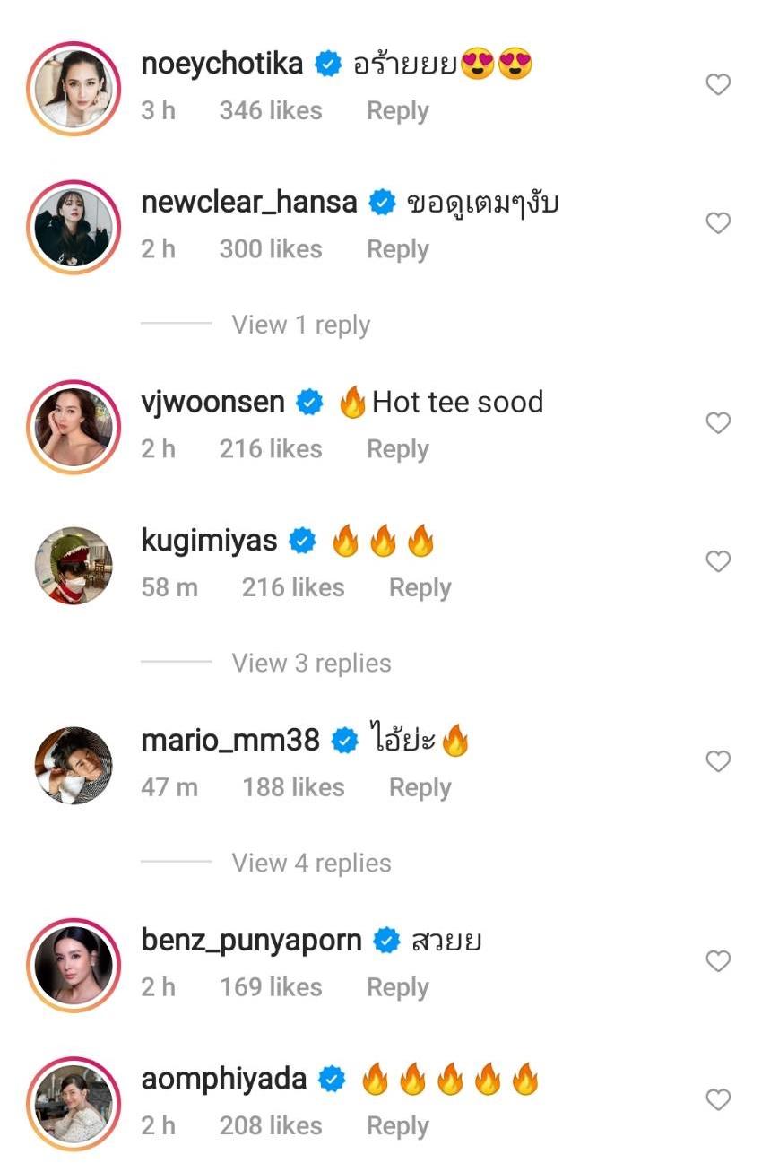This screenshot has height=1163, width=779.
Task: Open the mario_mm38 username link
Action: (x=230, y=741)
